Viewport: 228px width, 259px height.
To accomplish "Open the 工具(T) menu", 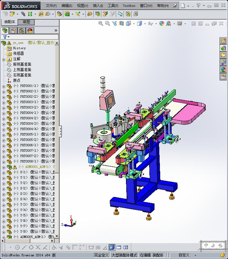I will (x=113, y=6).
